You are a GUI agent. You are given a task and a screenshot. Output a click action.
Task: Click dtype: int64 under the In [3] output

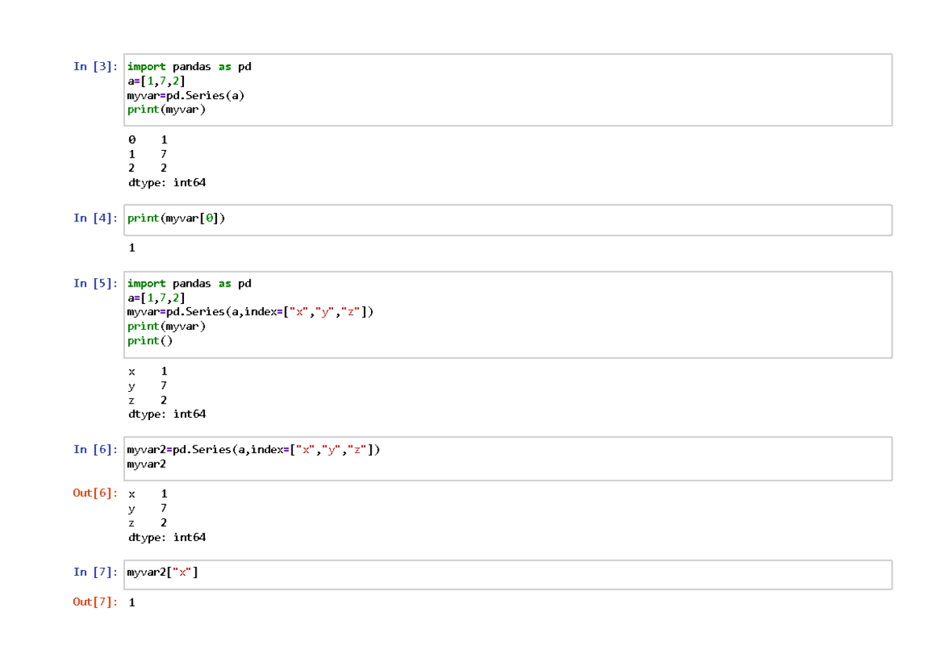pyautogui.click(x=167, y=182)
